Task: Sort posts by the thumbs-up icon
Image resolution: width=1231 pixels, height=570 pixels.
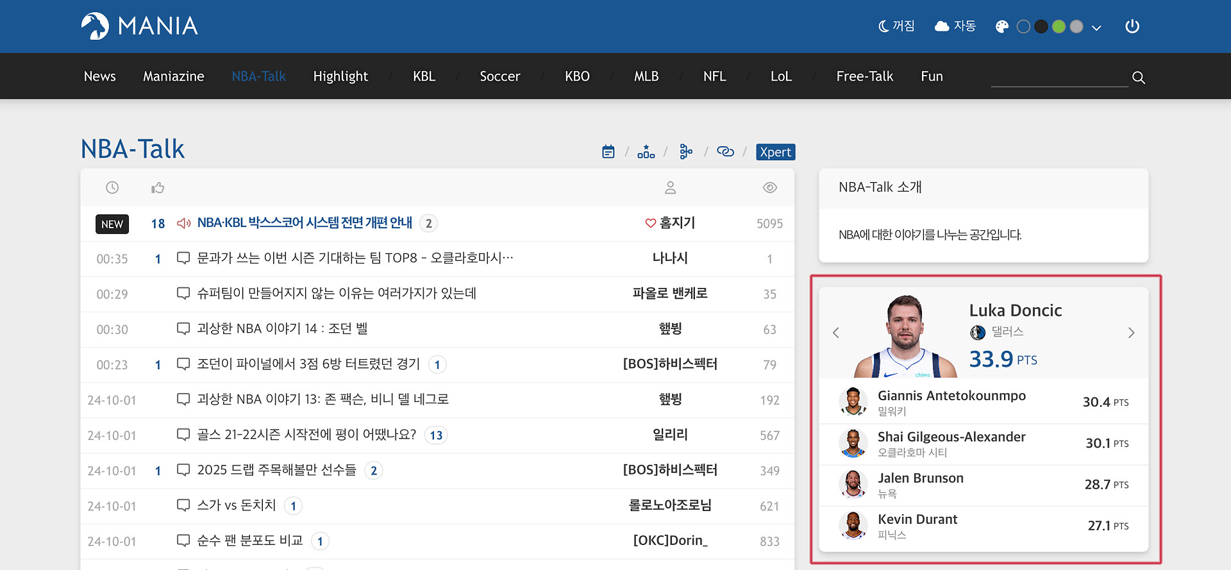Action: [158, 188]
